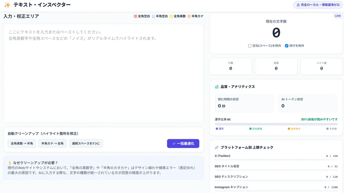Screen dimensions: 344x193
Task: Click the 0 / 140 counter
Action: click(x=332, y=156)
